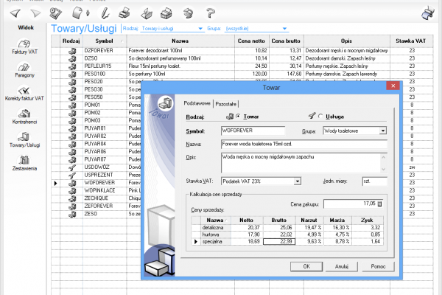
Task: Open Zestawienia view in sidebar
Action: 24,162
